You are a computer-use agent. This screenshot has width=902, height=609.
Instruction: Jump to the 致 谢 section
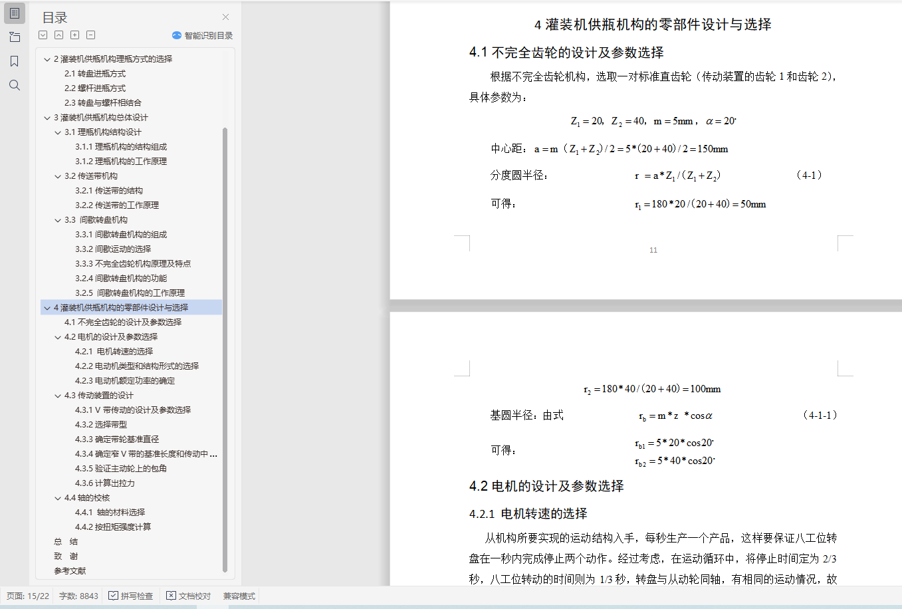[x=66, y=556]
